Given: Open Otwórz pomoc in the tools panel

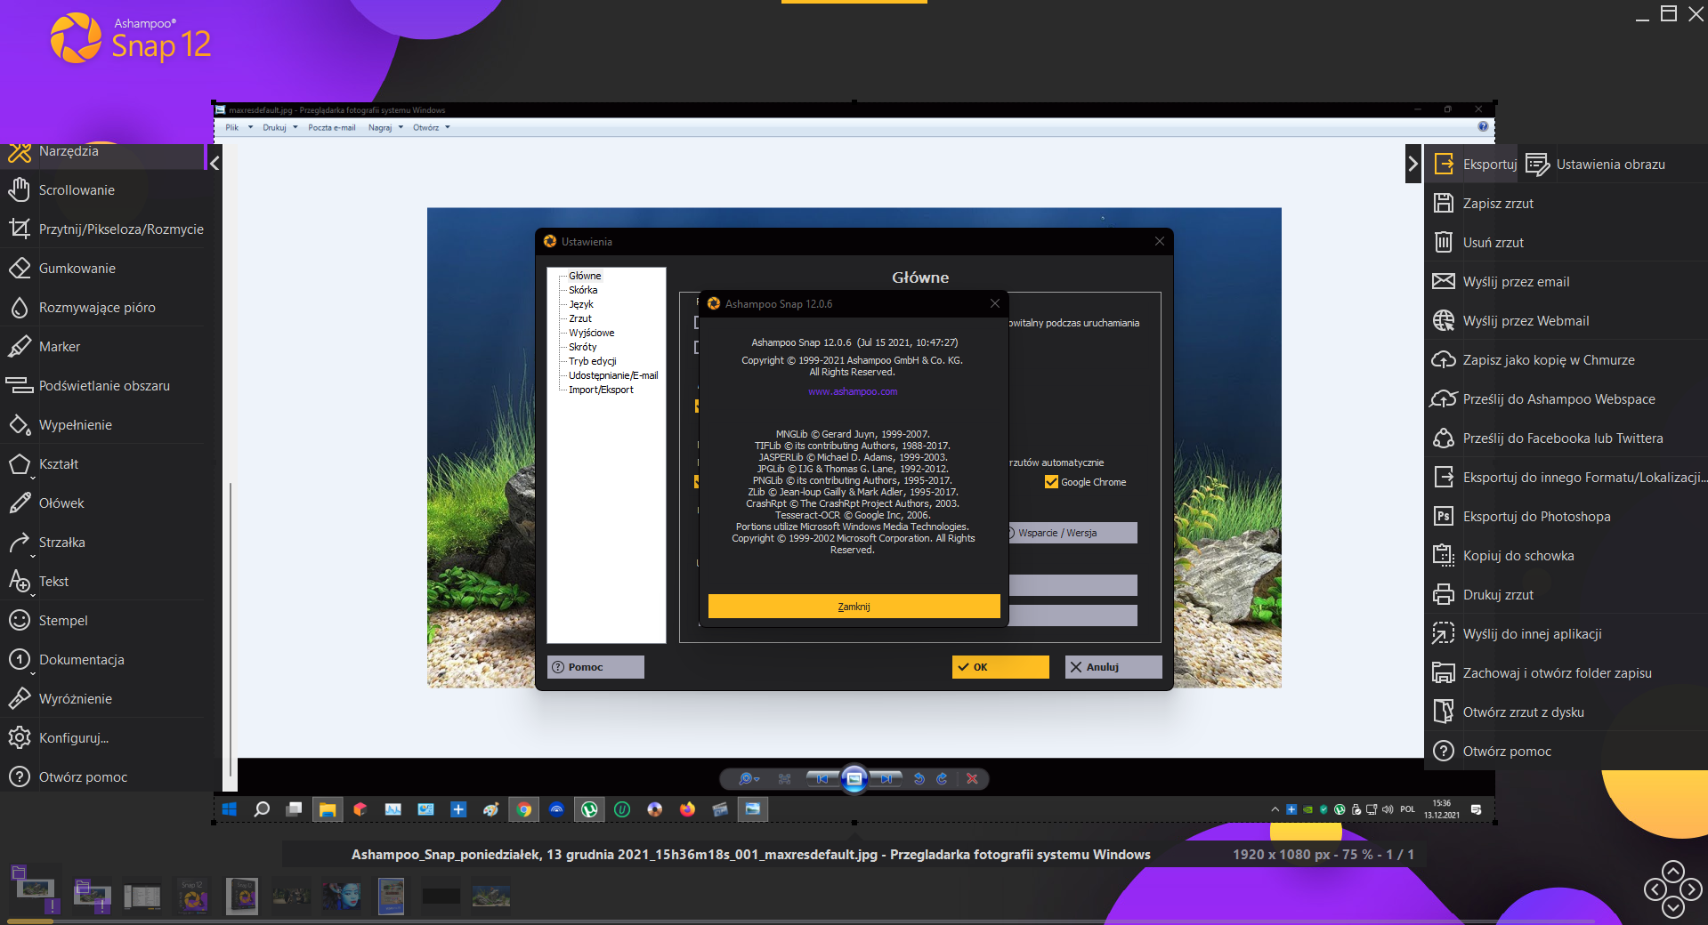Looking at the screenshot, I should pos(102,777).
